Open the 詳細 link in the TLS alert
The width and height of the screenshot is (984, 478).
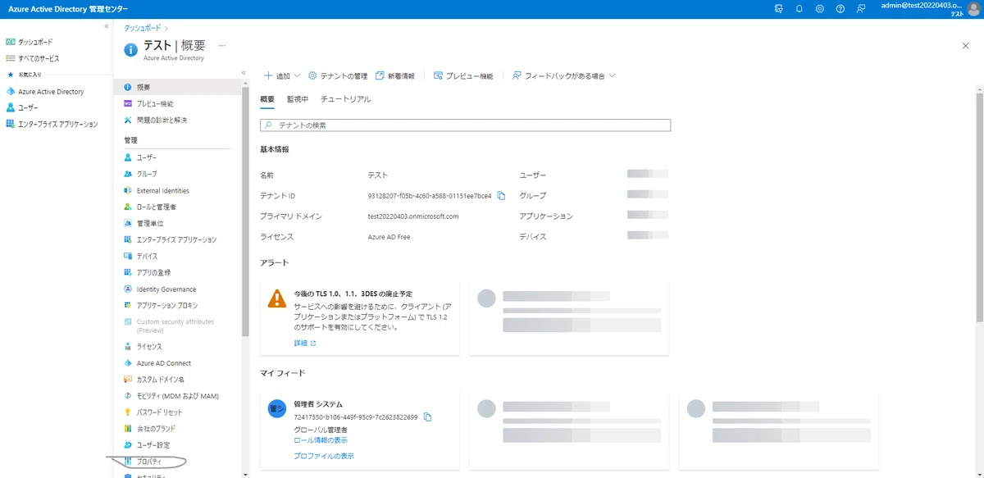click(305, 343)
